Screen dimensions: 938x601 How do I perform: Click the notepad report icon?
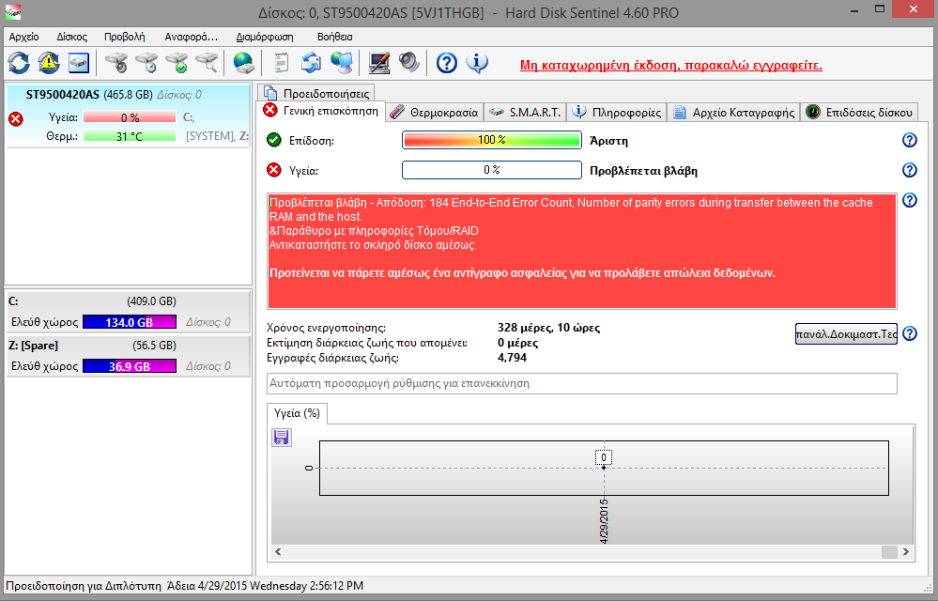click(281, 63)
